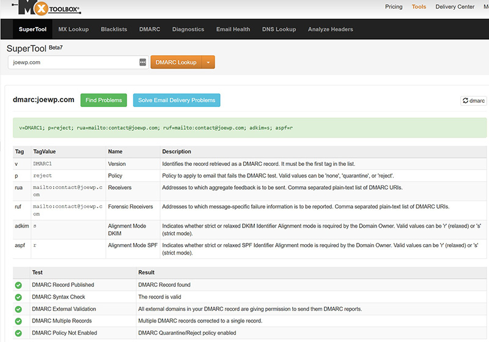489x342 pixels.
Task: Click green check icon for DMARC Record Published
Action: pyautogui.click(x=18, y=285)
